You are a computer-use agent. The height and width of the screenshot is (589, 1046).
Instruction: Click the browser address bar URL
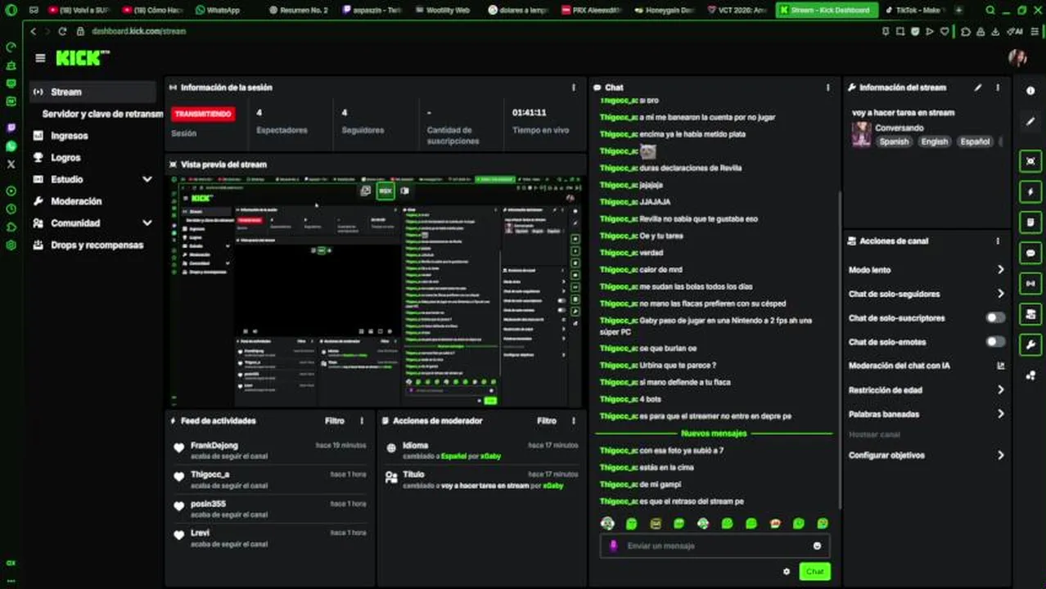click(x=138, y=31)
